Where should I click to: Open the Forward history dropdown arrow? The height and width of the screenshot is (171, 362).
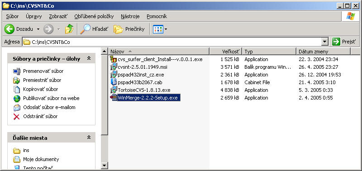coord(59,29)
